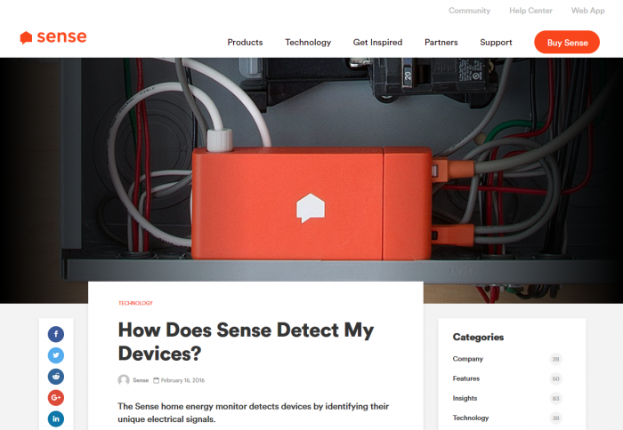
Task: Click the author avatar icon
Action: pos(124,380)
